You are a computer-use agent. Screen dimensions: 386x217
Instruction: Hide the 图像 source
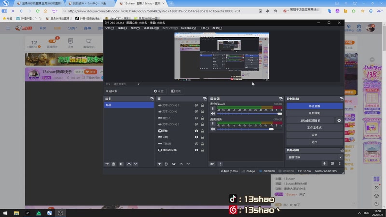pos(196,131)
